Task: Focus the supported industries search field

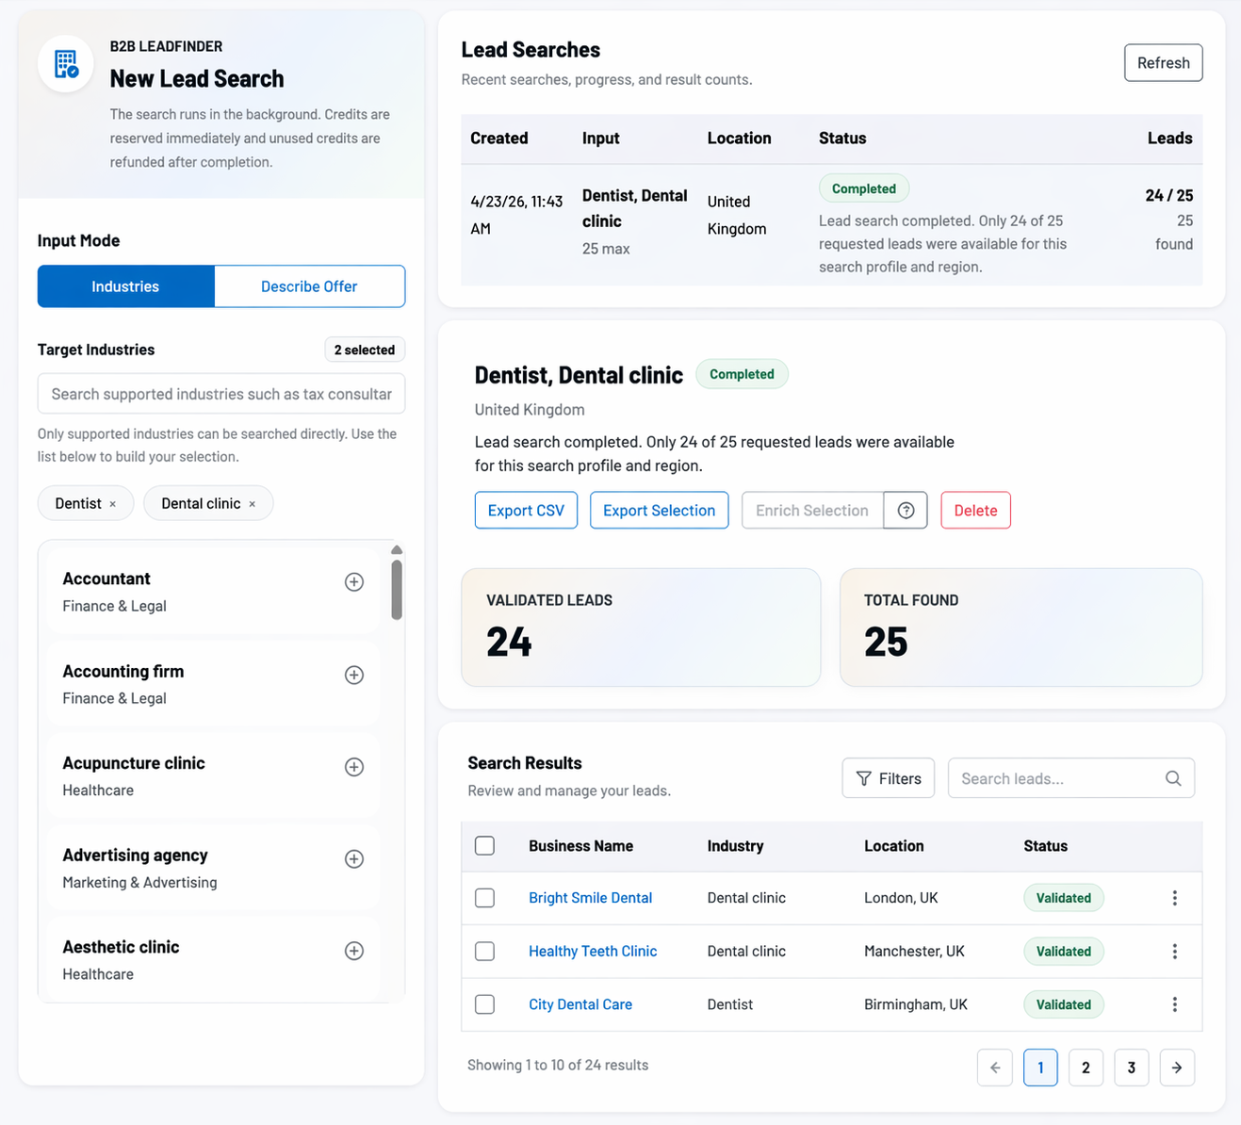Action: 221,394
